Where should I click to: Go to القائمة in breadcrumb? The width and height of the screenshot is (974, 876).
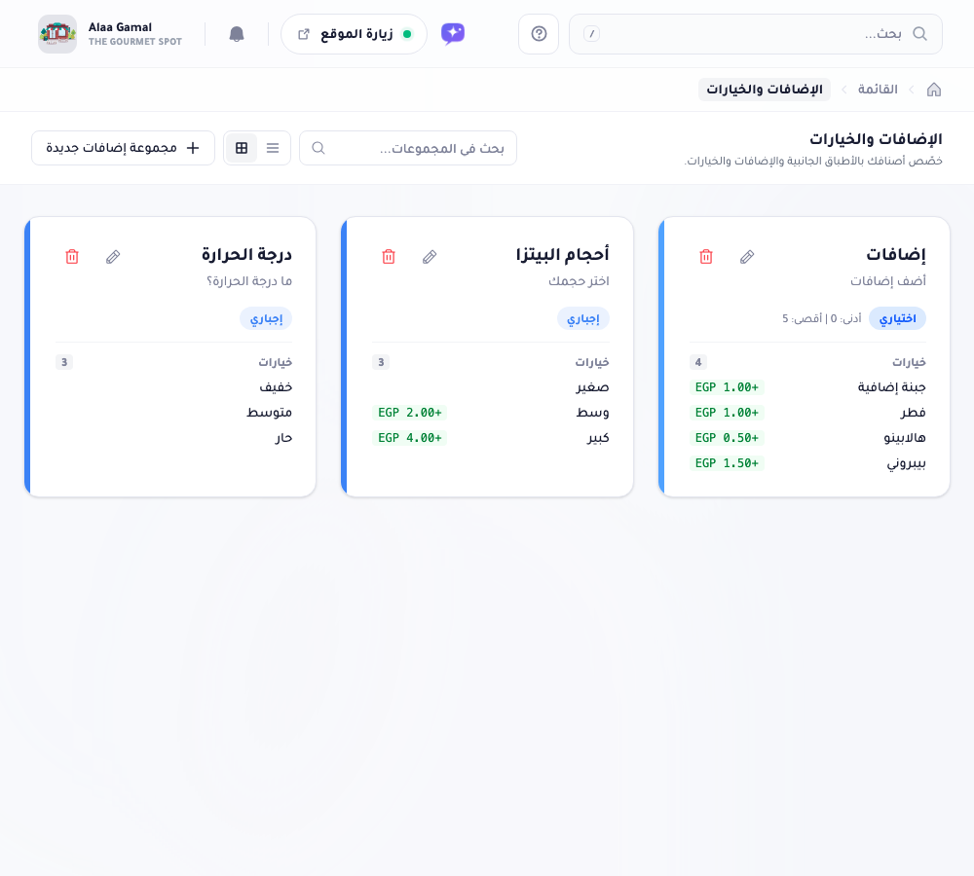pos(878,90)
